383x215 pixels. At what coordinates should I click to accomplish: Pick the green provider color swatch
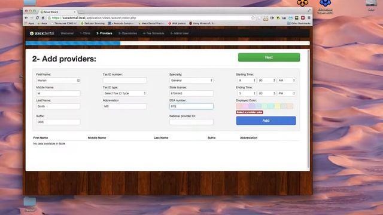[265, 106]
